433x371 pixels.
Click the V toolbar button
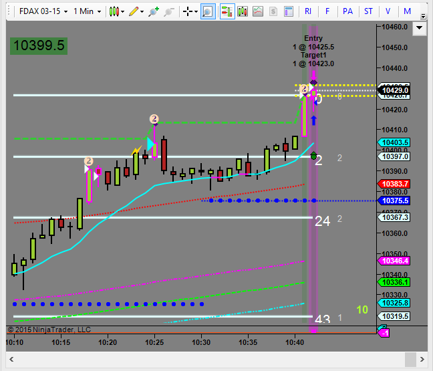tap(388, 11)
